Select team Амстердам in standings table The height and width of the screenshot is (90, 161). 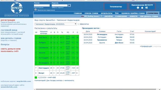[x=44, y=68]
